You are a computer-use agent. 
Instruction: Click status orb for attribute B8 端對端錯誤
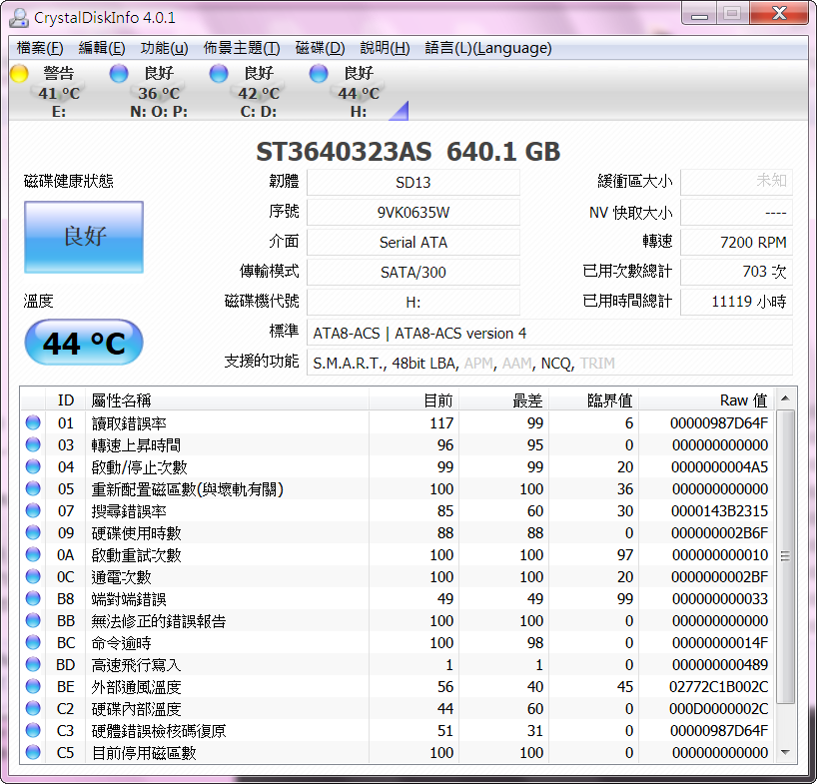33,598
